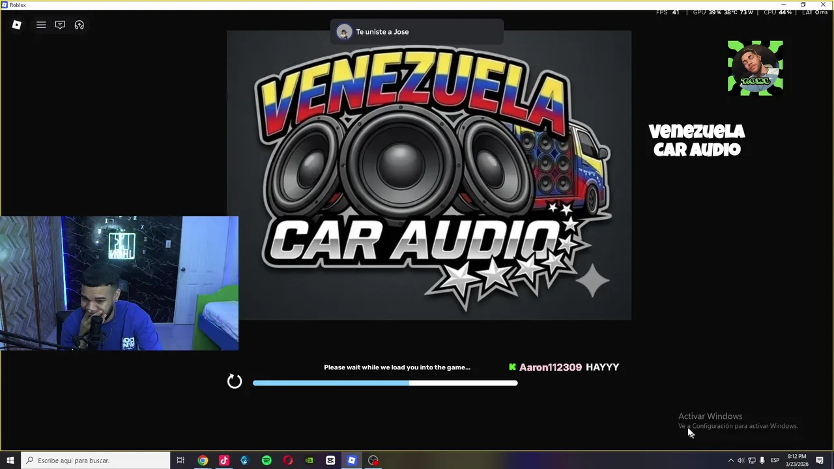Open the clock showing 8:12 PM
The image size is (834, 469).
[797, 461]
